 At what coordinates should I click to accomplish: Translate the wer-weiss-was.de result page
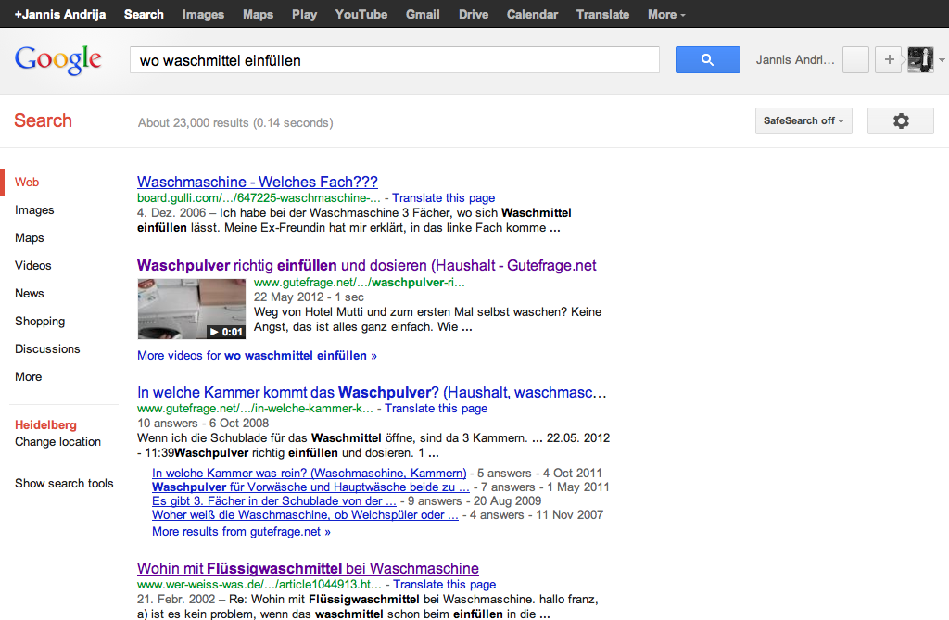click(444, 584)
